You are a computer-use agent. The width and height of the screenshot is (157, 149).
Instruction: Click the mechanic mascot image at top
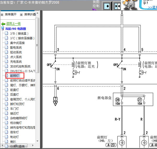tap(130, 5)
